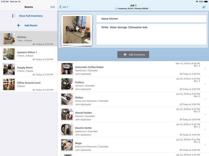The height and width of the screenshot is (156, 209).
Task: Click the cloud icon on Automatic Coffee Maker row
Action: [x=181, y=74]
